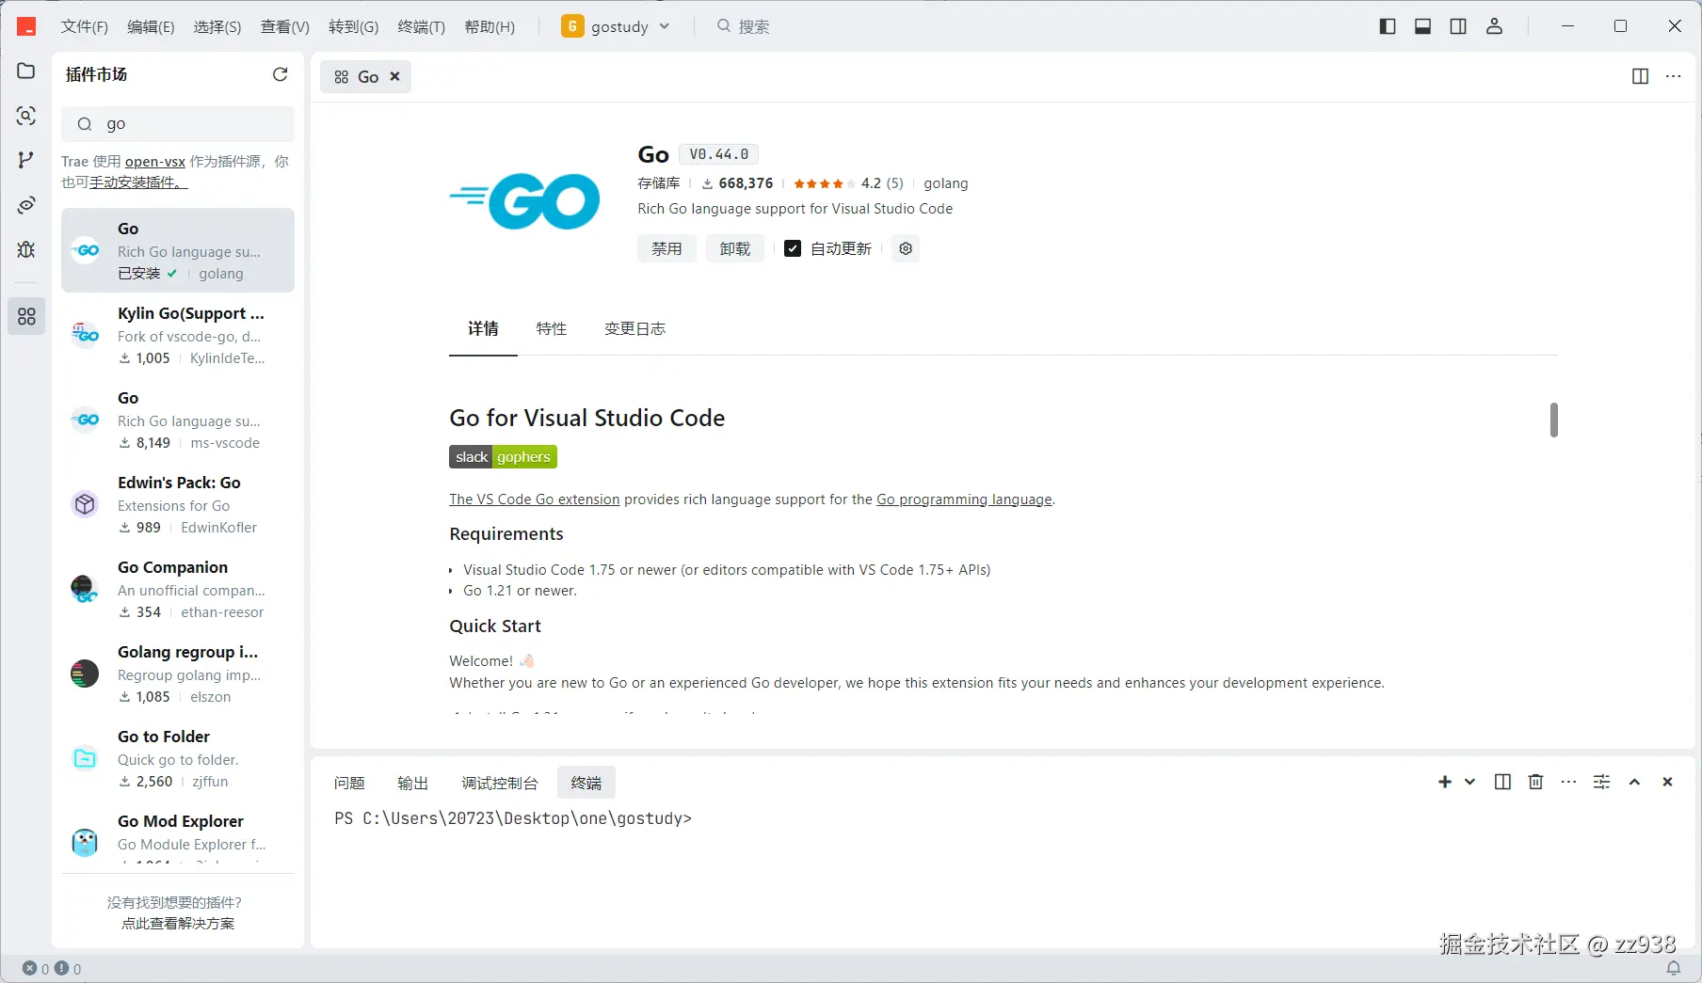Show errors and warnings count in status bar
1702x983 pixels.
click(x=52, y=969)
